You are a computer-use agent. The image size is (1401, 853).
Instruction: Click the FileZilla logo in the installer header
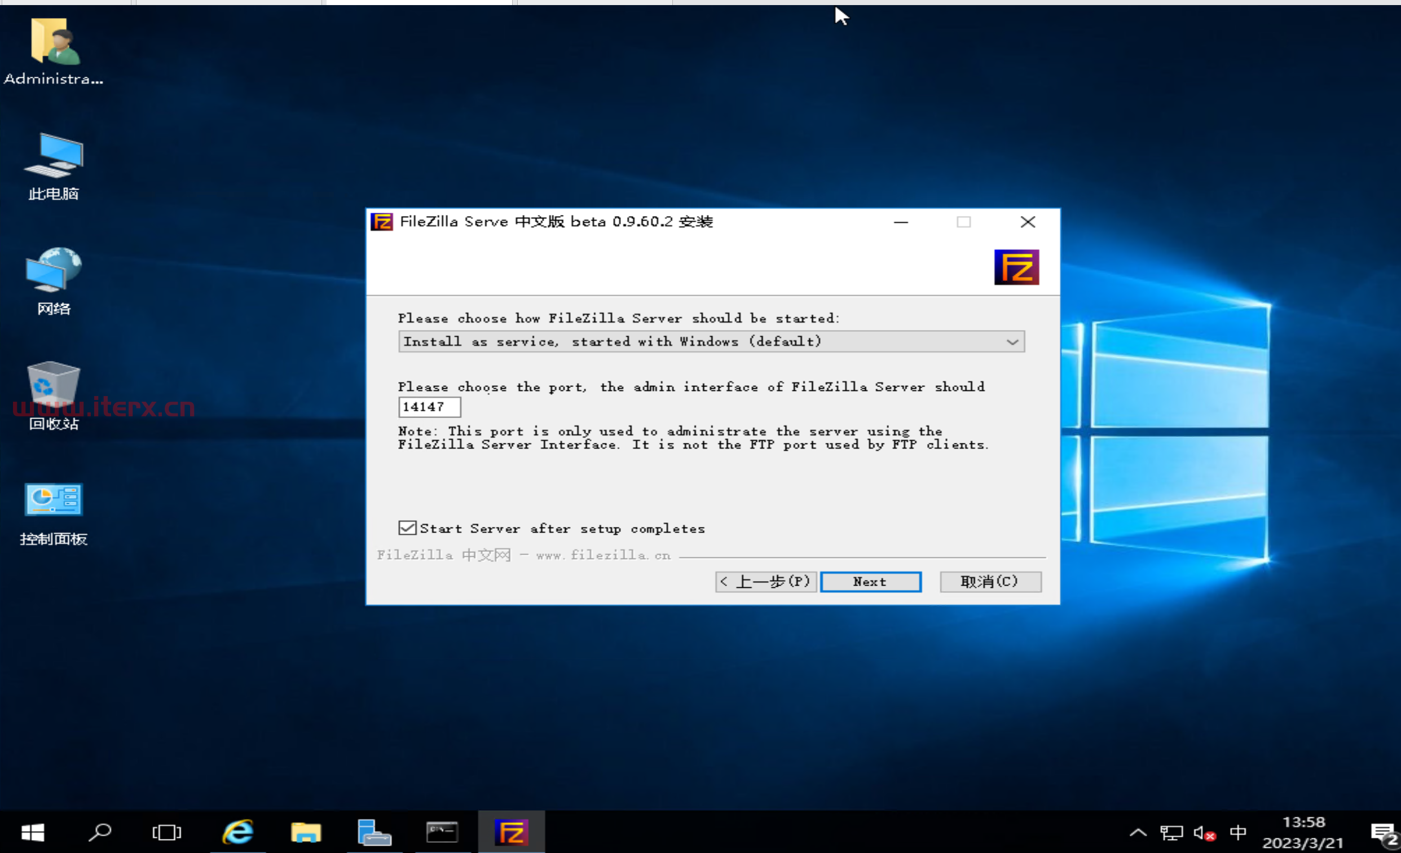click(1016, 267)
